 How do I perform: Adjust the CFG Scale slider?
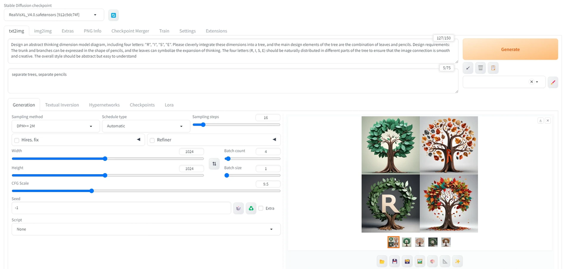coord(146,191)
